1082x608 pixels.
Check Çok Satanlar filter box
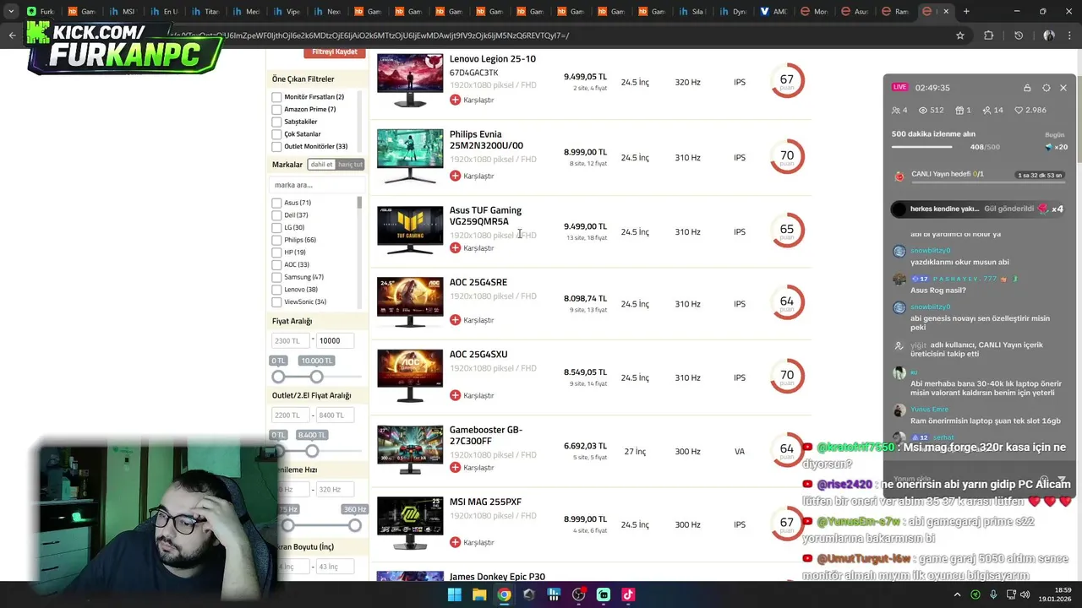[276, 134]
